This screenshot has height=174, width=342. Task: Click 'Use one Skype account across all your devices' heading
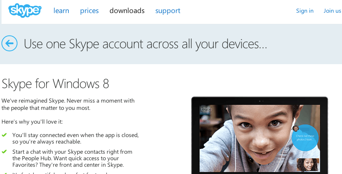[145, 43]
